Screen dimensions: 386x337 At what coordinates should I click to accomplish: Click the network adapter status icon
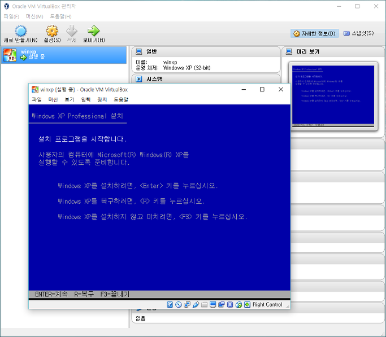click(187, 305)
